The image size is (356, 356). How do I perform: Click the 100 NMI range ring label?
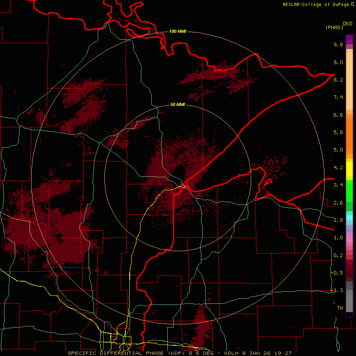(178, 31)
